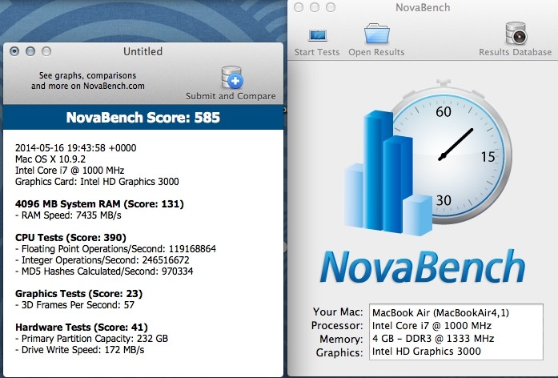This screenshot has height=378, width=558.
Task: Select the Untitled window title bar
Action: coord(143,51)
